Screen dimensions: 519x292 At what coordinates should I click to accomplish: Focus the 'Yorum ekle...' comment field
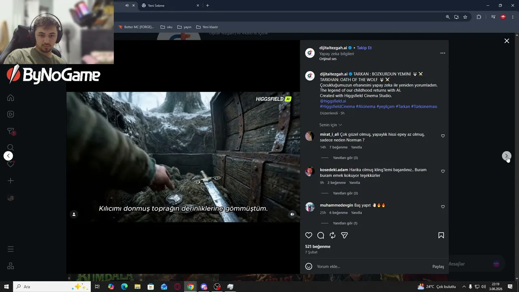point(372,266)
